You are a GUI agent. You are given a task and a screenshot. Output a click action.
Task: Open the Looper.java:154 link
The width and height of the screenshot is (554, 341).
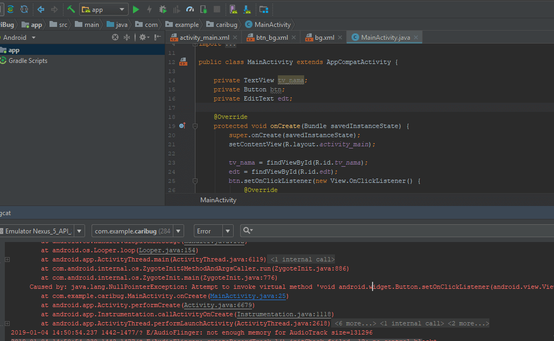pyautogui.click(x=167, y=250)
